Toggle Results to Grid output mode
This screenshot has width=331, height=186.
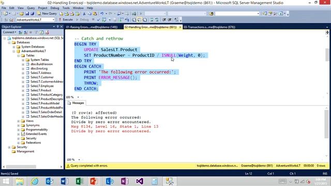click(139, 20)
